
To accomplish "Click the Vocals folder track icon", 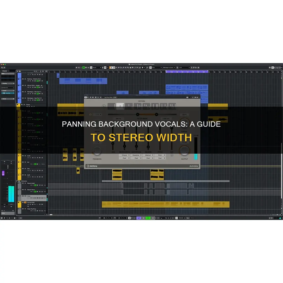I will (18, 105).
